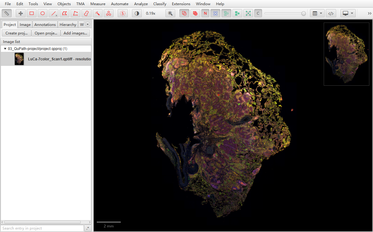Select the Rectangle annotation tool
Screen dimensions: 373x232
[32, 13]
